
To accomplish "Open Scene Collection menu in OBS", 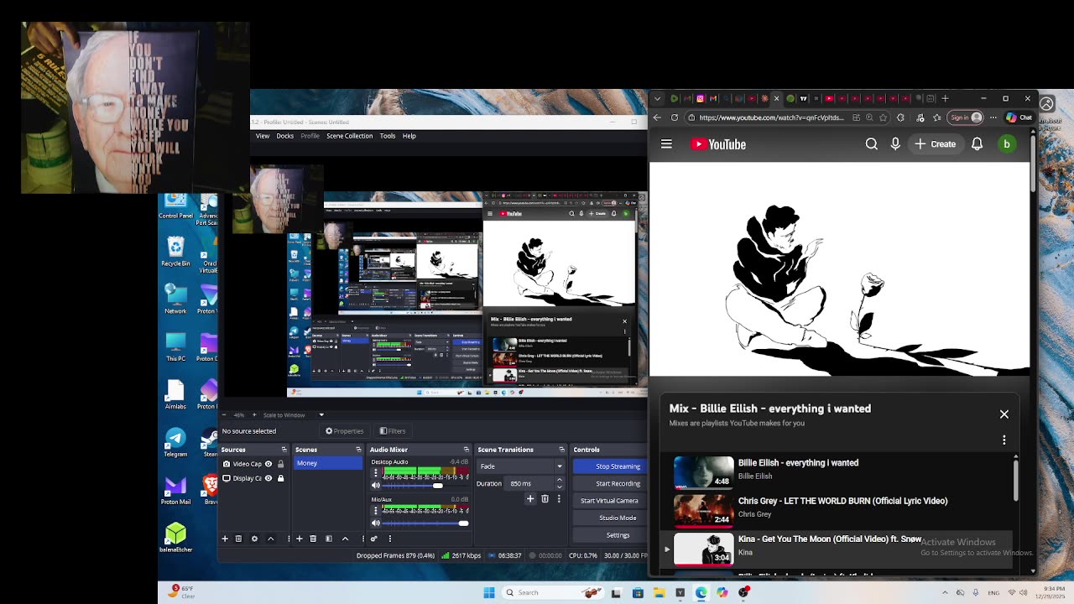I will tap(349, 136).
